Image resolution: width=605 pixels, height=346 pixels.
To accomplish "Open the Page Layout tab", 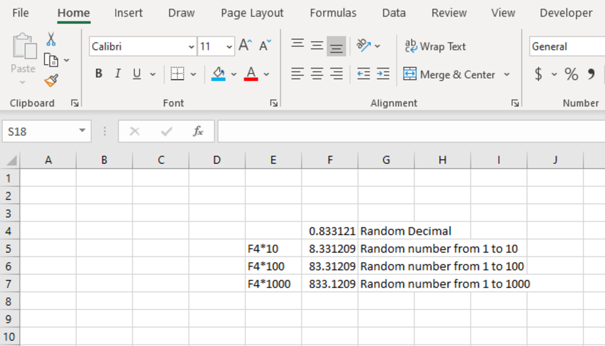I will click(x=252, y=13).
